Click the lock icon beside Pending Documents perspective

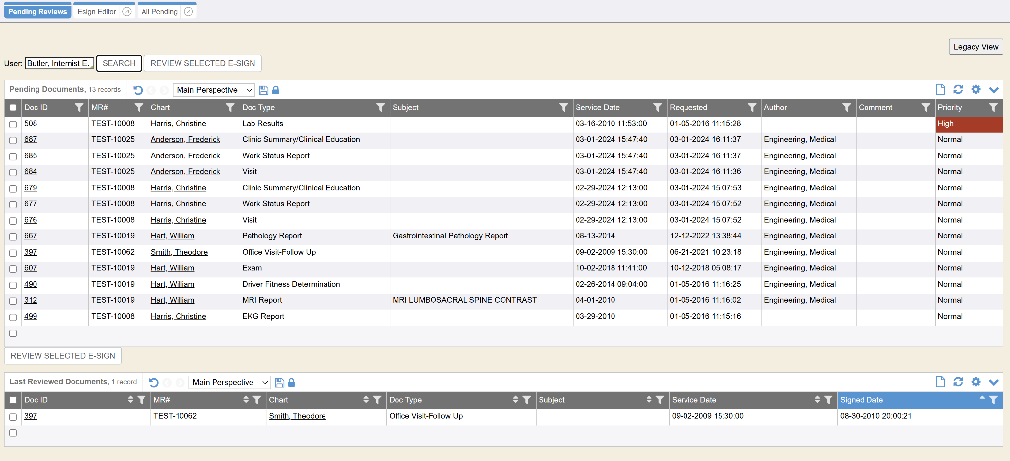[x=276, y=90]
